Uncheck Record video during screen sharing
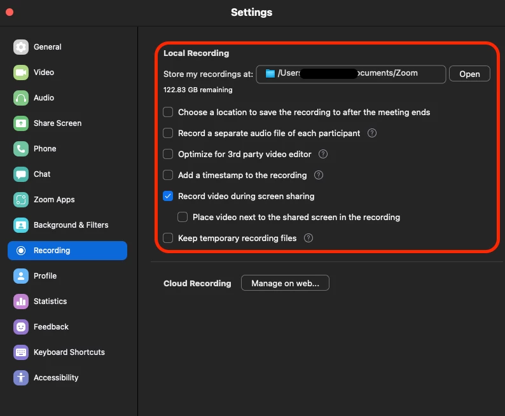 pos(168,196)
